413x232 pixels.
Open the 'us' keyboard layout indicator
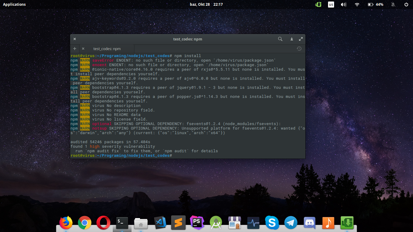[331, 5]
